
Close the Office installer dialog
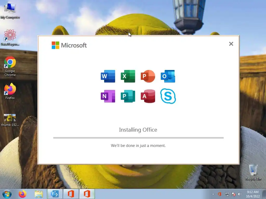click(231, 44)
